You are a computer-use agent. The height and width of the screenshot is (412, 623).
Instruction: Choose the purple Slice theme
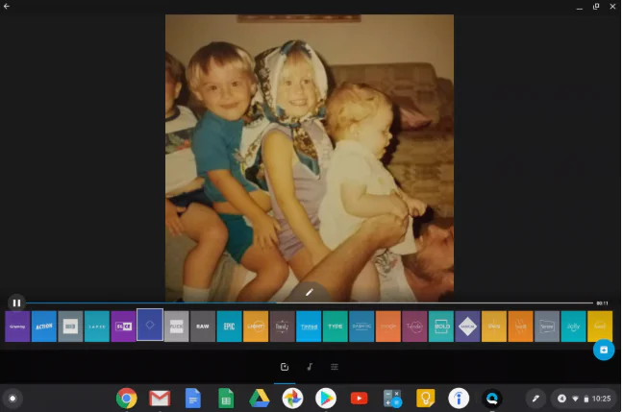123,327
